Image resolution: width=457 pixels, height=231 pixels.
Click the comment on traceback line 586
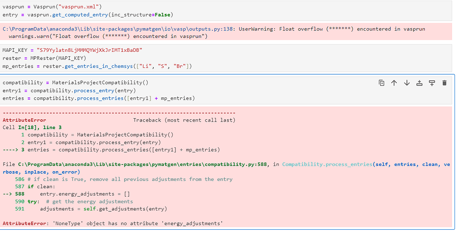tap(130, 179)
